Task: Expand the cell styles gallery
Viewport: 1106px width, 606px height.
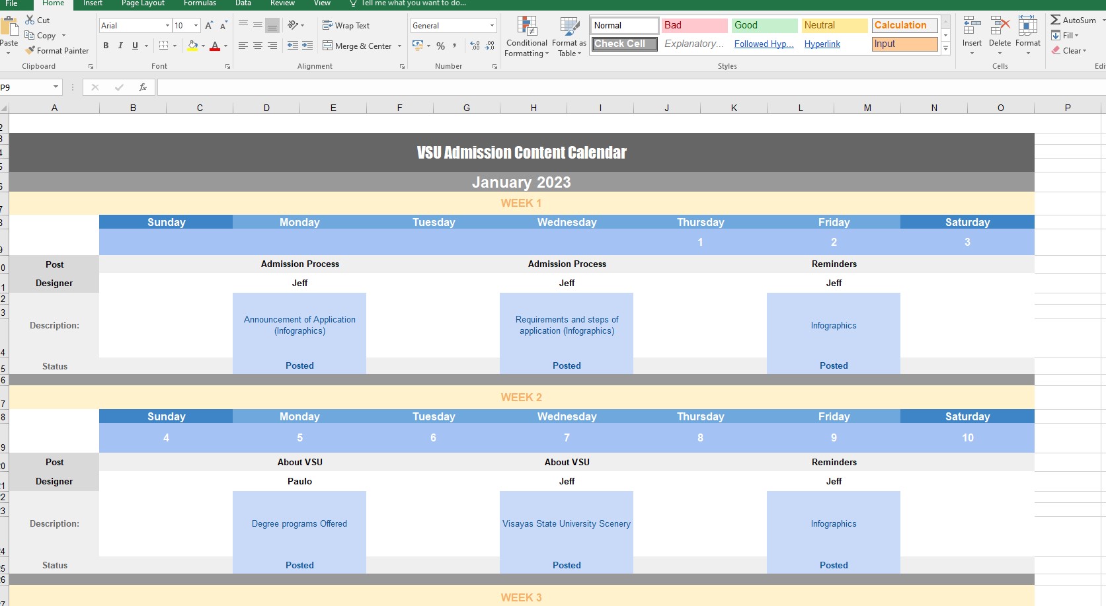Action: 946,48
